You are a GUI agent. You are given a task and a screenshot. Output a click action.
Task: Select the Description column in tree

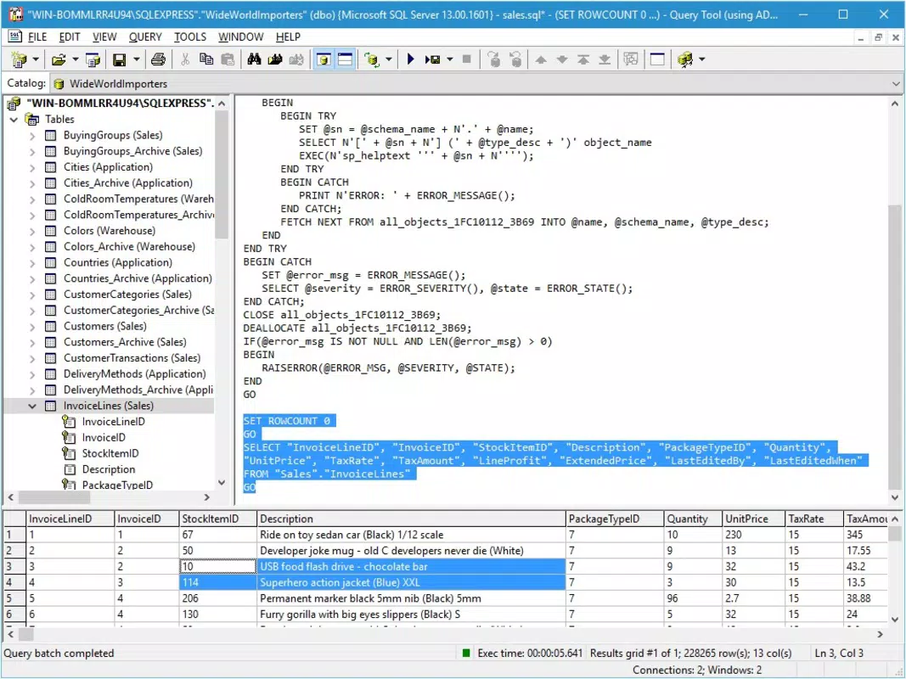tap(109, 469)
